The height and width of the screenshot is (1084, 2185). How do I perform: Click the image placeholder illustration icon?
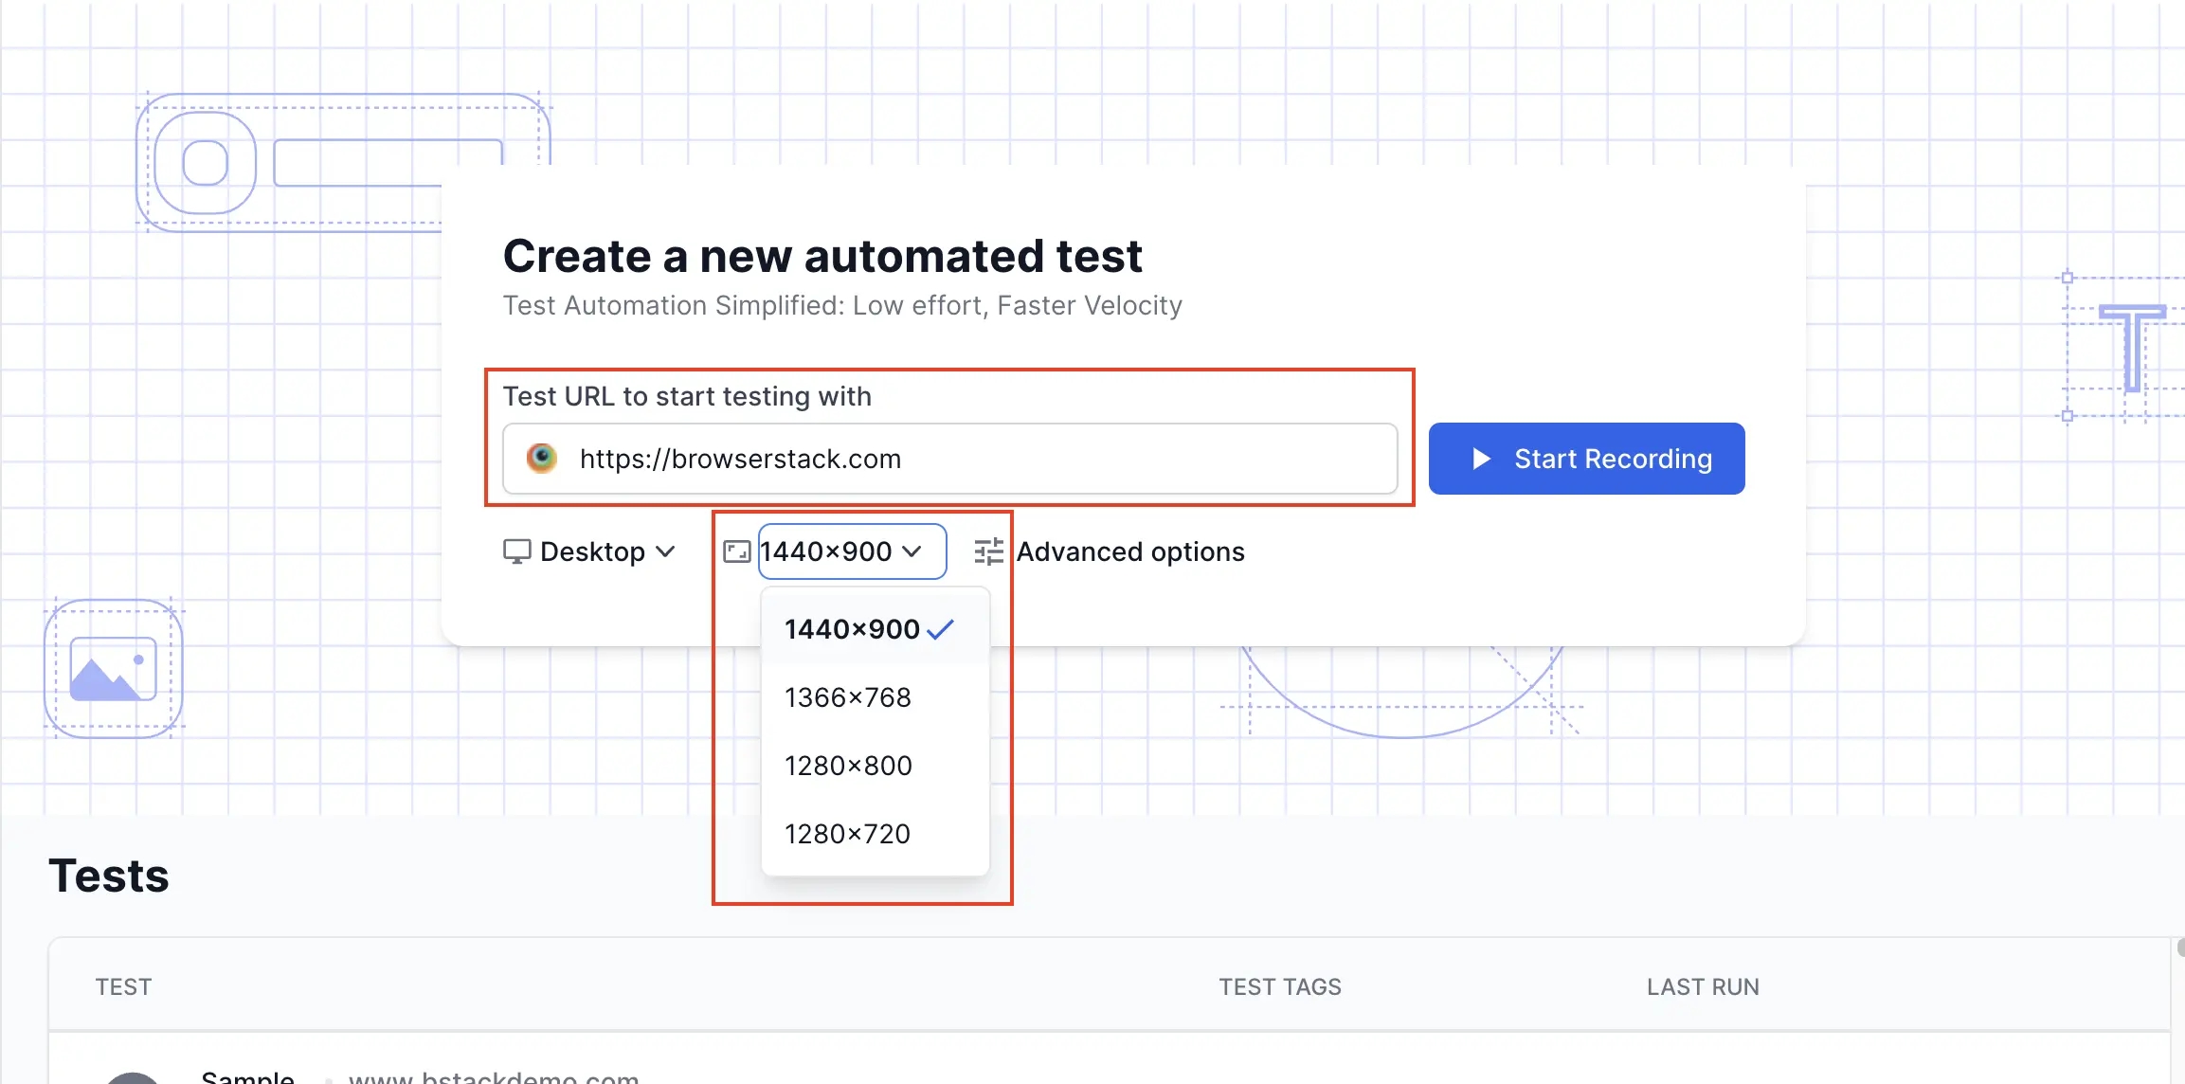click(114, 669)
